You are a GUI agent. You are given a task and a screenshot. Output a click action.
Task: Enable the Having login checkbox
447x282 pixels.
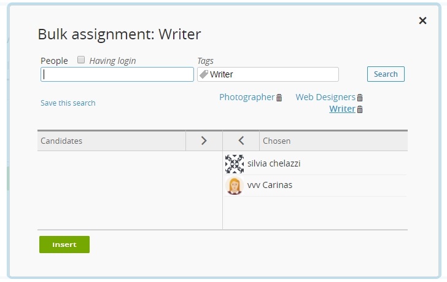81,60
